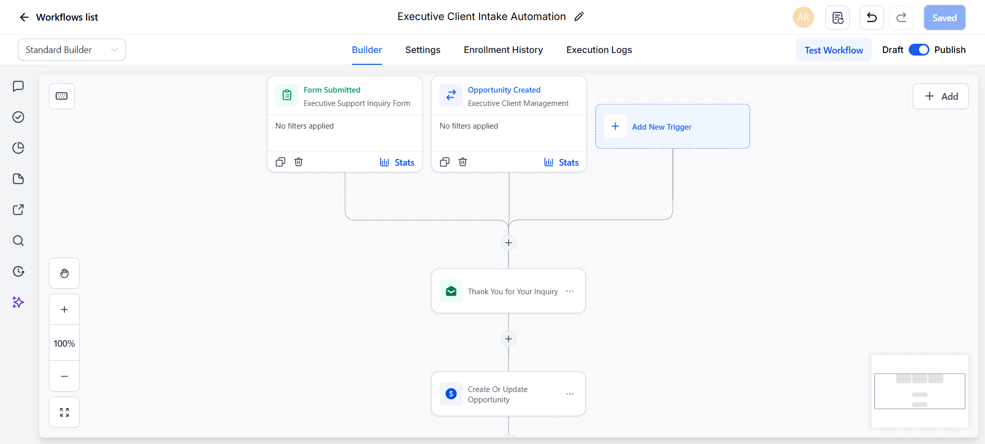This screenshot has width=985, height=444.
Task: Open the Execution Logs tab
Action: point(599,50)
